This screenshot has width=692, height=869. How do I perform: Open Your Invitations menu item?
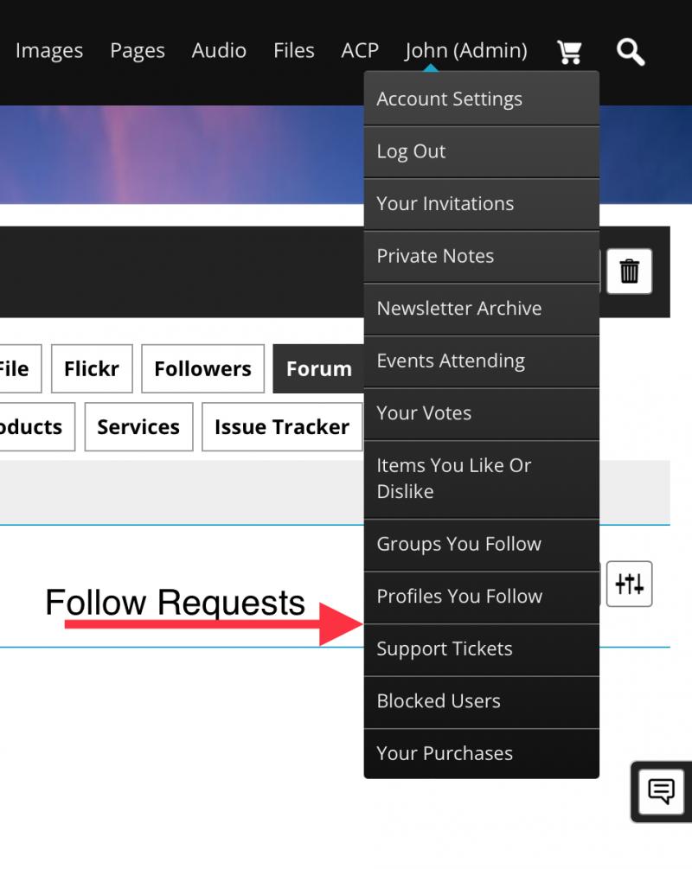click(x=481, y=204)
